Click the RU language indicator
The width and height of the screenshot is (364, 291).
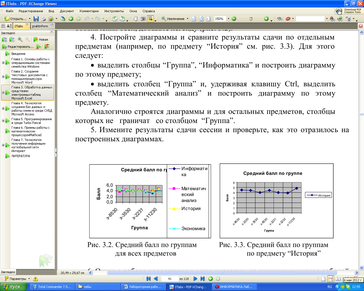point(330,287)
